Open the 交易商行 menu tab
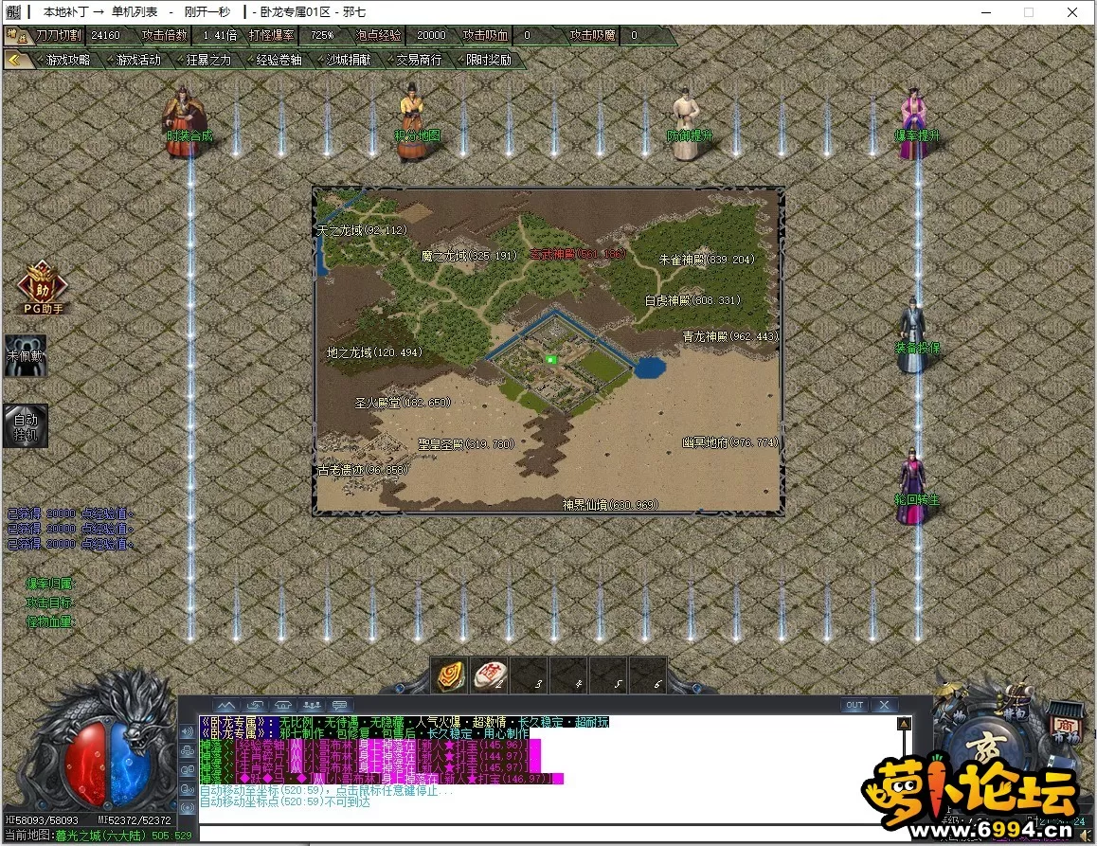1097x846 pixels. (419, 61)
